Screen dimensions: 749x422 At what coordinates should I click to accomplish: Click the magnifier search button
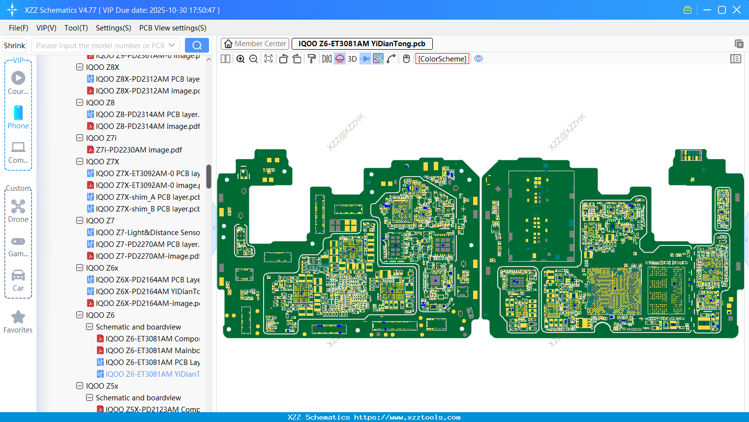[x=197, y=45]
